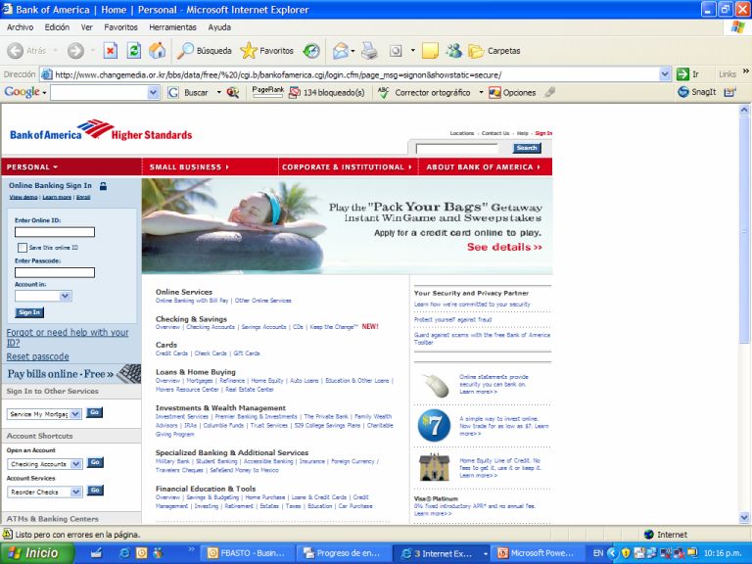Viewport: 752px width, 564px height.
Task: Click the Back (Atrás) arrow icon
Action: pos(15,50)
